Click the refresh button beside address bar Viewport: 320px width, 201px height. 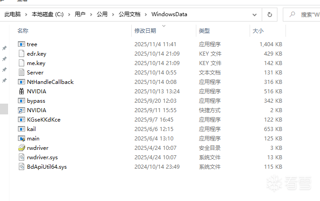(269, 14)
